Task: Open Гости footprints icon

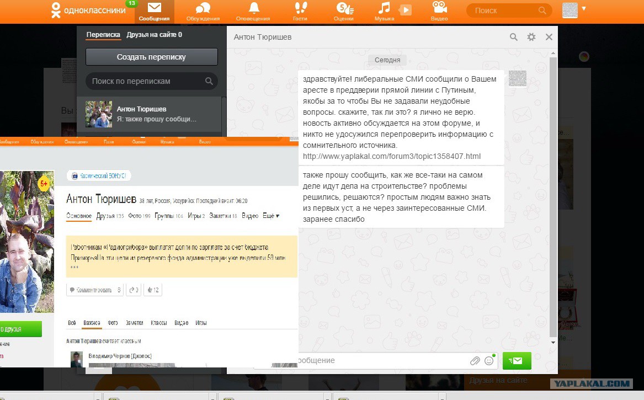Action: click(x=300, y=11)
